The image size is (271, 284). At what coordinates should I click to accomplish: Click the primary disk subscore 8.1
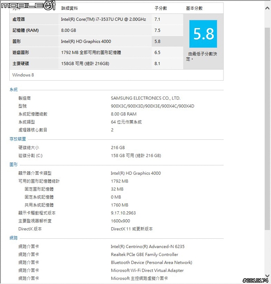157,63
